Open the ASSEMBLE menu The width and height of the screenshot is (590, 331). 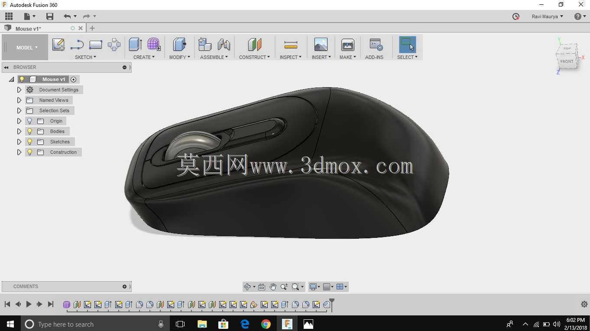pyautogui.click(x=214, y=57)
